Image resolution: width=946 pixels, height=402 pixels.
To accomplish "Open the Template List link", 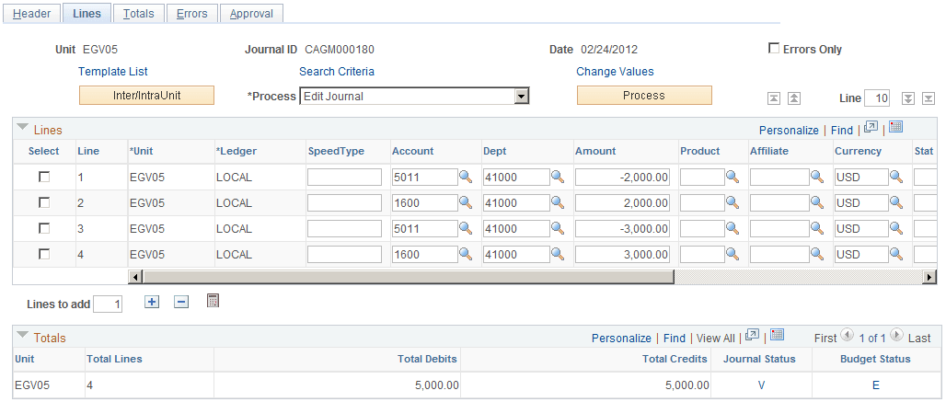I will point(113,71).
